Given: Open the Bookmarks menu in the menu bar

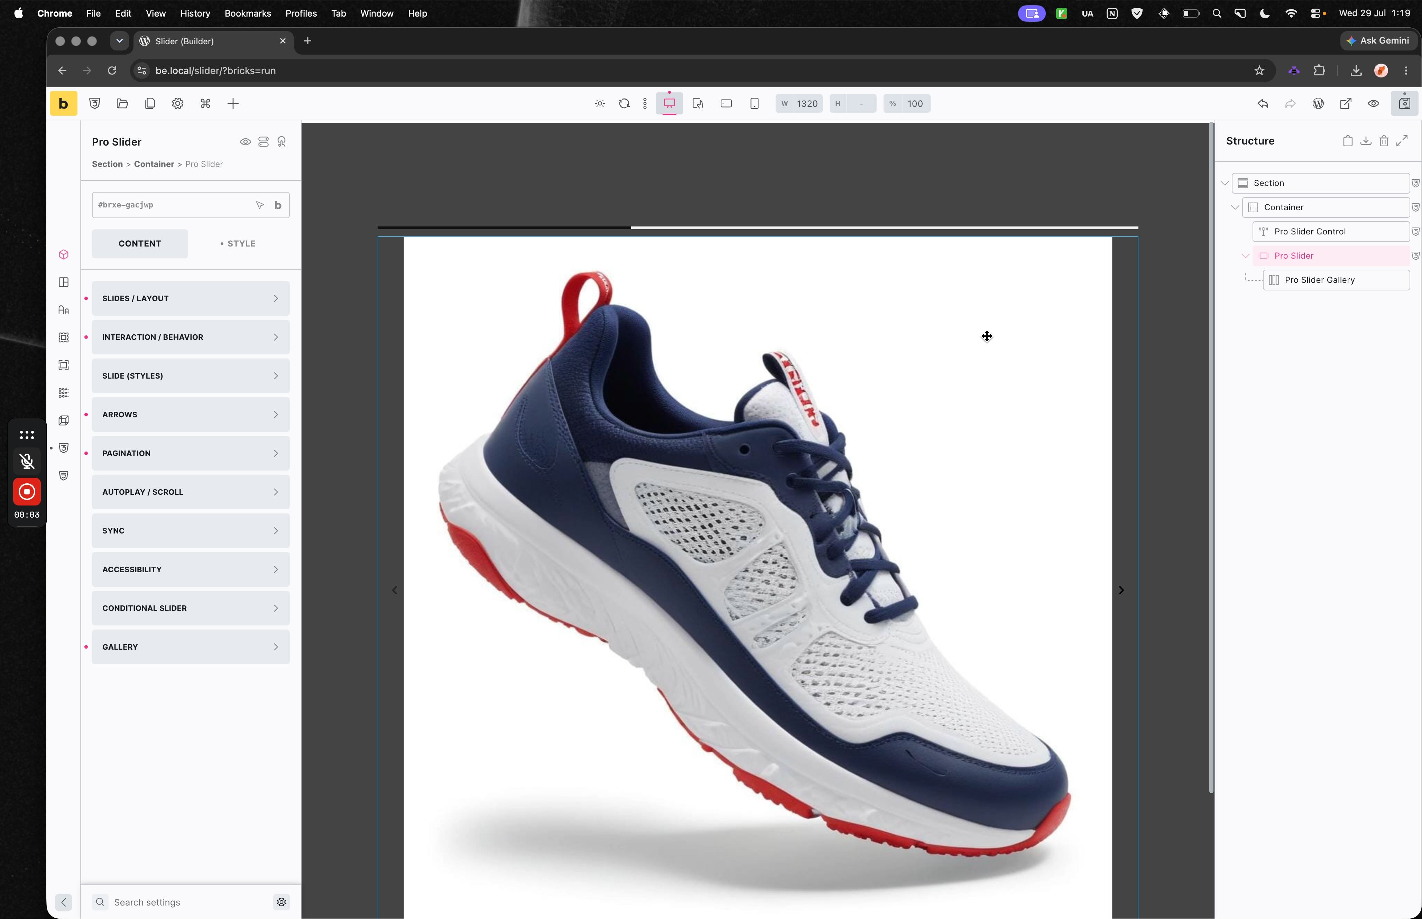Looking at the screenshot, I should tap(248, 13).
